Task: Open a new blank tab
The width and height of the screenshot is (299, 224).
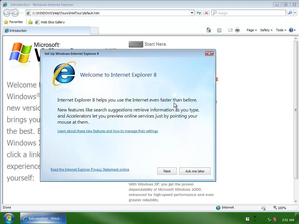Action: pyautogui.click(x=94, y=31)
